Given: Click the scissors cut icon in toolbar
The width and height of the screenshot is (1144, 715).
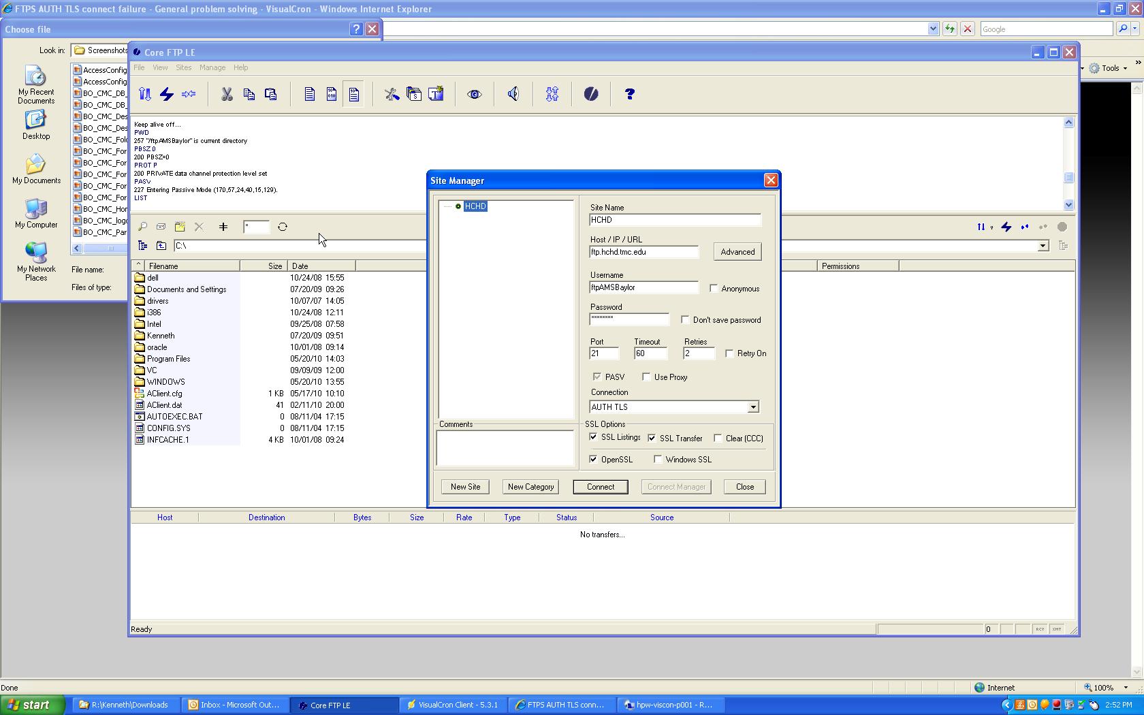Looking at the screenshot, I should 227,94.
